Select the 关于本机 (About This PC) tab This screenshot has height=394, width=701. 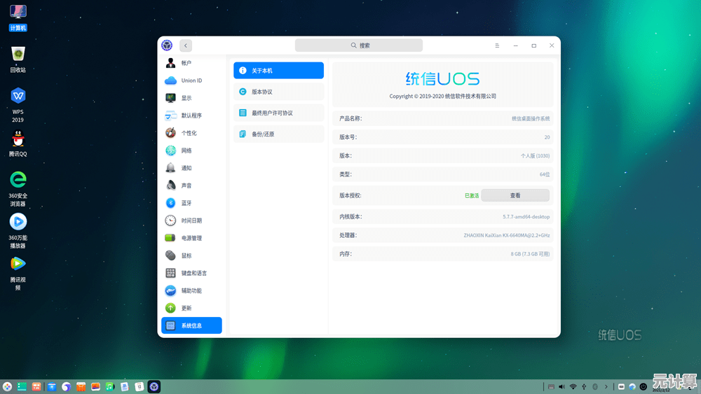[x=278, y=71]
